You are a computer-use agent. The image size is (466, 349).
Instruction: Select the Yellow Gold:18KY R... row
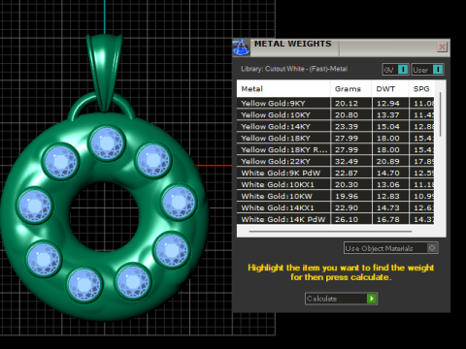pyautogui.click(x=335, y=150)
